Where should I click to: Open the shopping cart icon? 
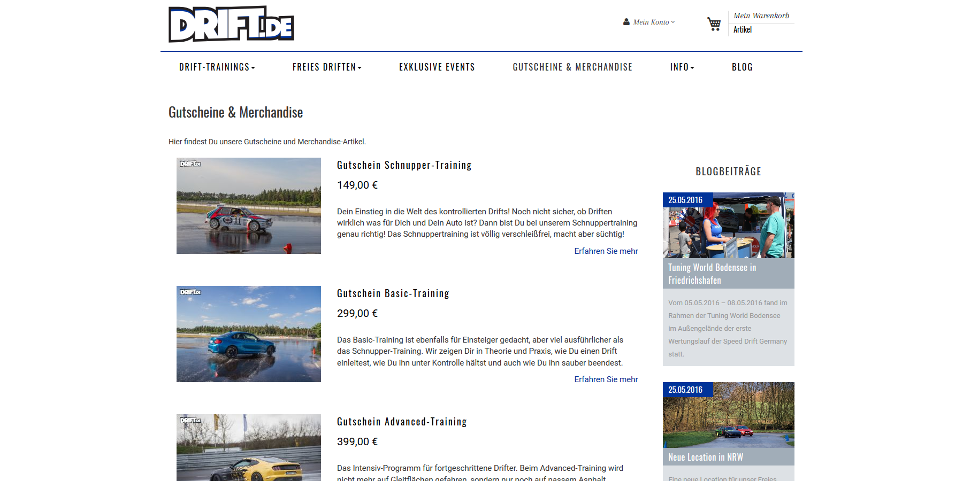714,24
